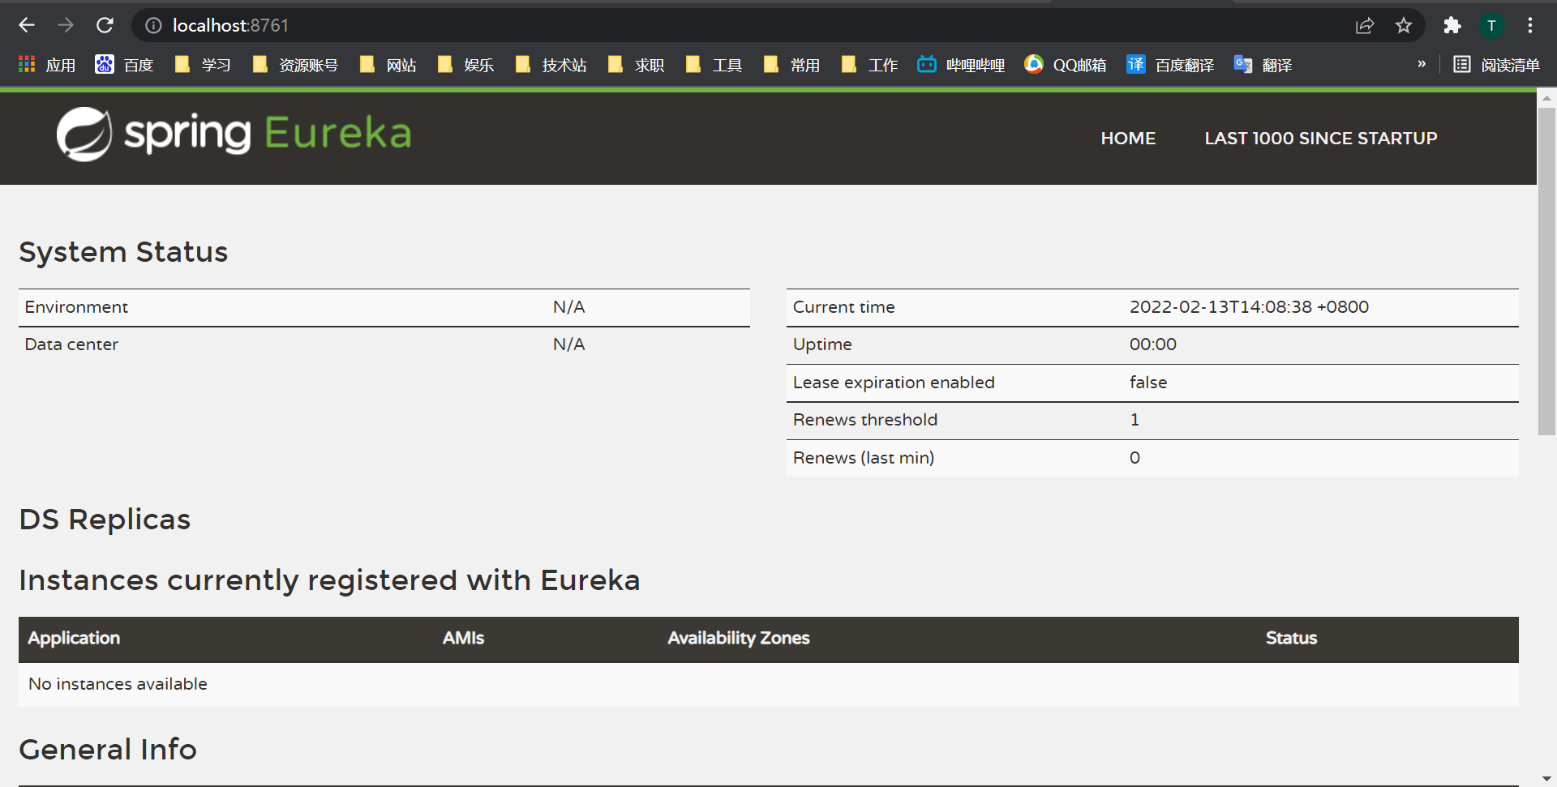The width and height of the screenshot is (1557, 787).
Task: Go to HOME in Eureka navbar
Action: click(x=1128, y=139)
